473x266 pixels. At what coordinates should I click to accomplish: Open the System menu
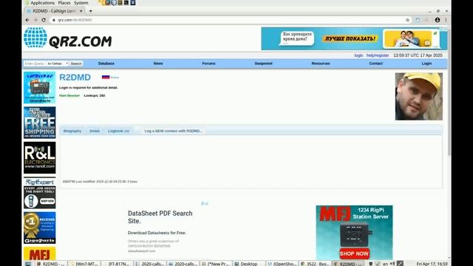click(x=81, y=3)
